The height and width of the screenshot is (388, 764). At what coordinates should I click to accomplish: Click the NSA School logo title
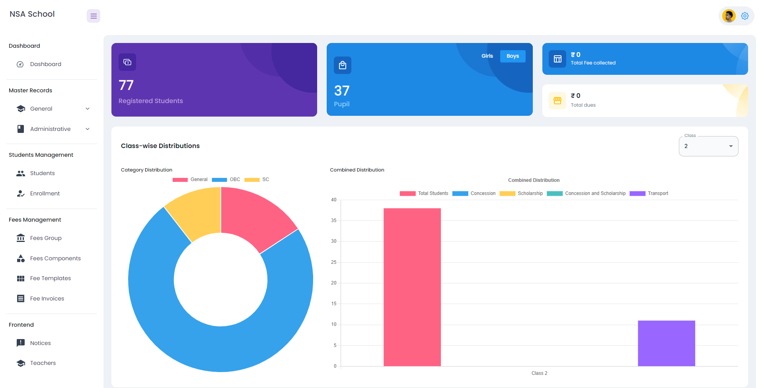point(32,14)
